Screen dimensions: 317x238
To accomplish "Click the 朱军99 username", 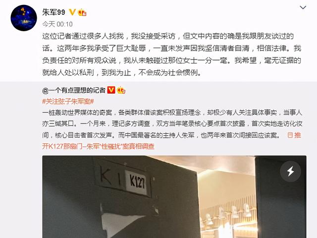I will point(54,12).
